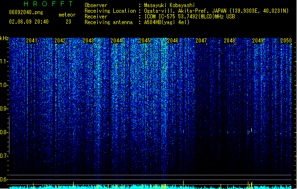Image resolution: width=297 pixels, height=189 pixels.
Task: Click the 1.0 kHz axis label
Action: (4, 85)
